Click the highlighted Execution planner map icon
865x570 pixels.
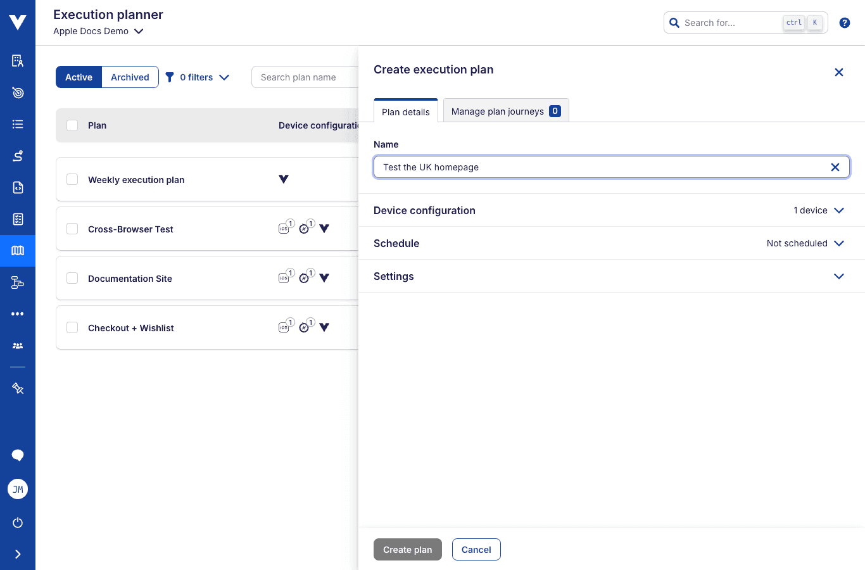[x=17, y=250]
